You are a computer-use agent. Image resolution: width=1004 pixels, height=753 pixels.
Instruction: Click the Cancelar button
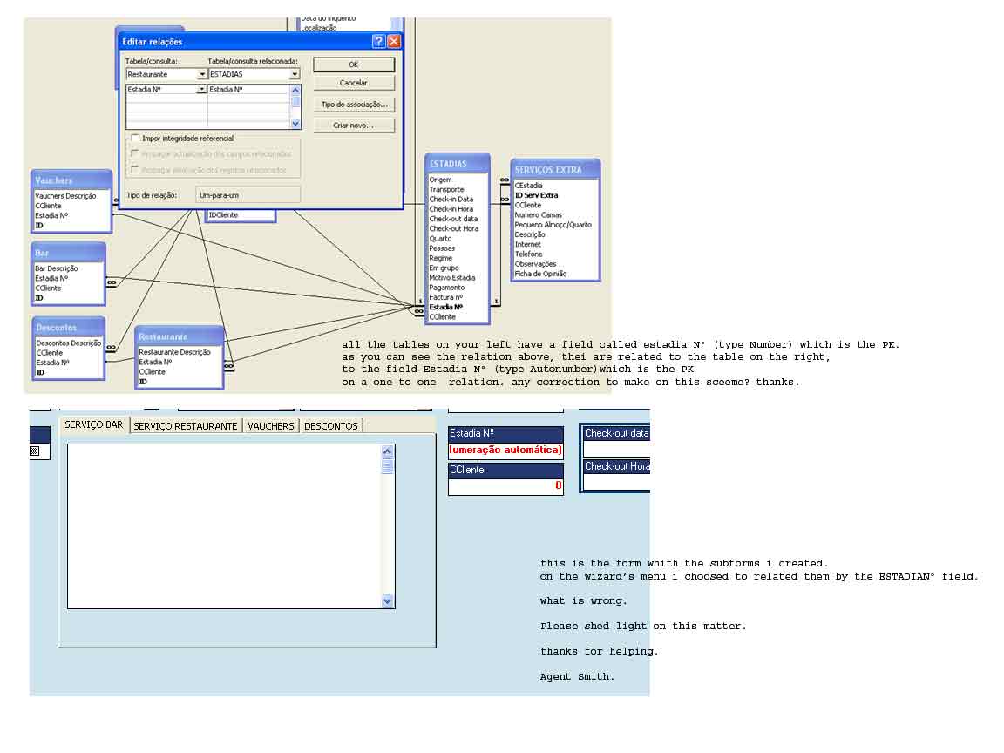click(354, 84)
